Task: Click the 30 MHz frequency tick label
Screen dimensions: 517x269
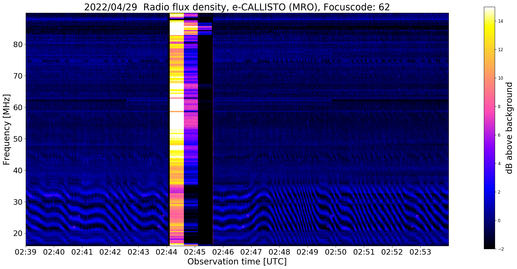Action: point(18,202)
